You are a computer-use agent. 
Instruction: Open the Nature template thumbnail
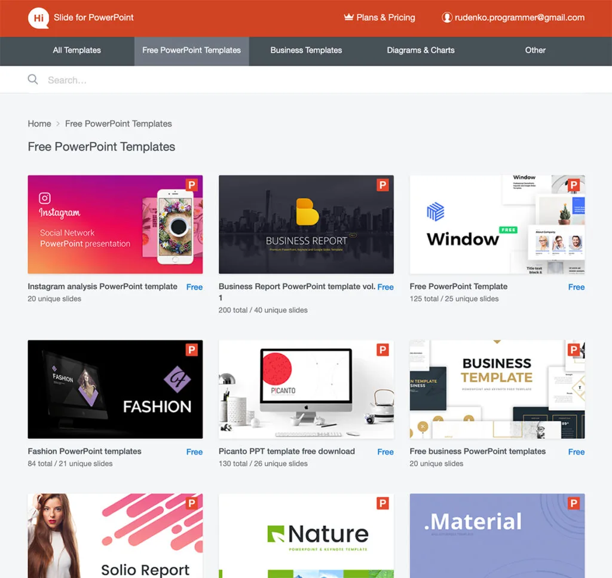tap(306, 536)
